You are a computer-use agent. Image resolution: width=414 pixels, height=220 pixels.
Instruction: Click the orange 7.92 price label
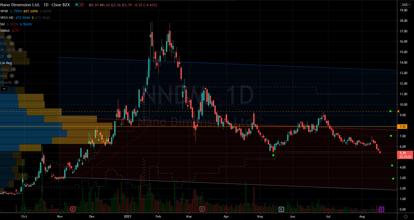click(x=403, y=126)
